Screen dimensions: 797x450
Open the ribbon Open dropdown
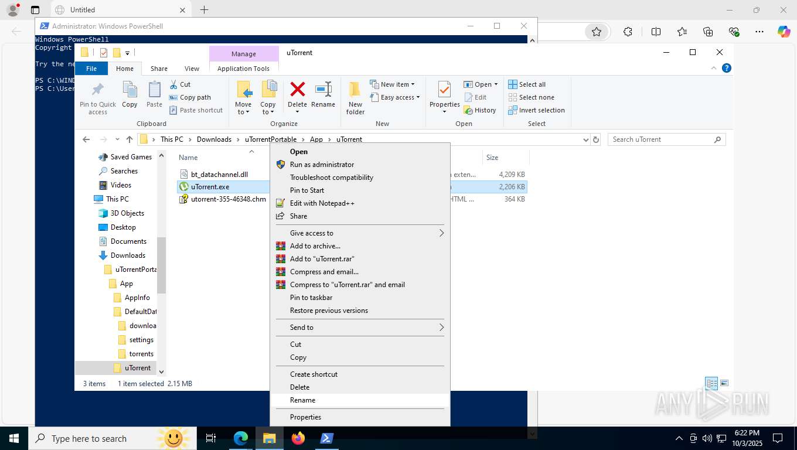[x=481, y=84]
